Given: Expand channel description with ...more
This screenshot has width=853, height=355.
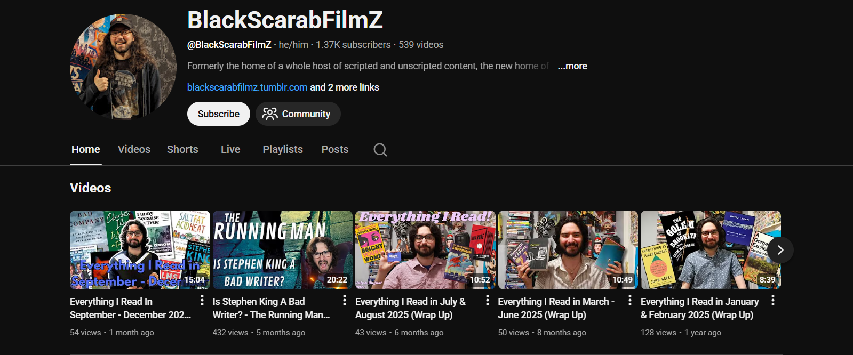Looking at the screenshot, I should (572, 66).
